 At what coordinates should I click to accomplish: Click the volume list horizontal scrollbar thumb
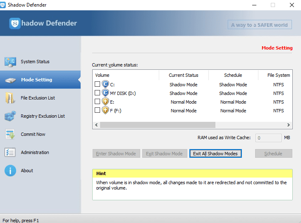(158, 125)
